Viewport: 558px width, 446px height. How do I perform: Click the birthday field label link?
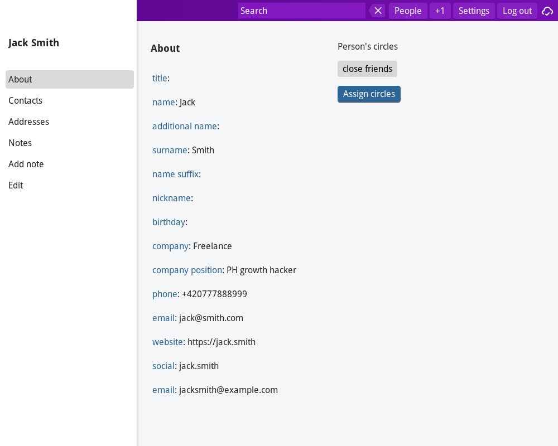click(169, 222)
